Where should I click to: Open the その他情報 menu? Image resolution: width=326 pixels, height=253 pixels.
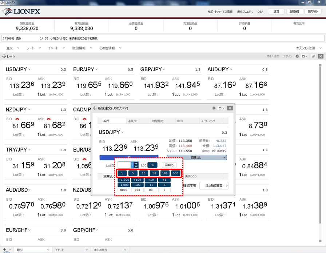(x=110, y=48)
